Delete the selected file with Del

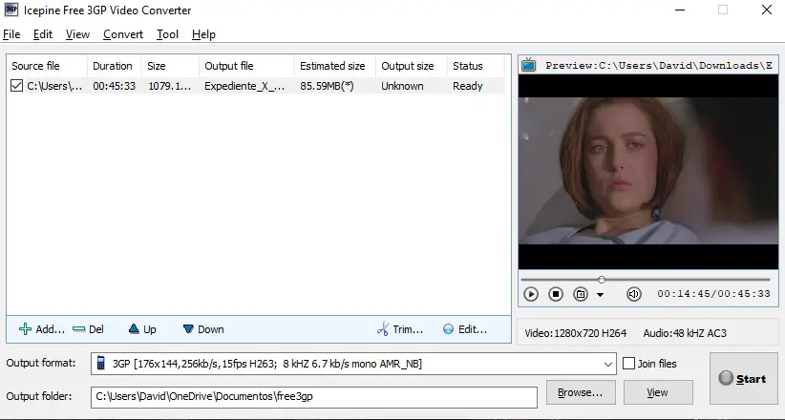pyautogui.click(x=88, y=329)
